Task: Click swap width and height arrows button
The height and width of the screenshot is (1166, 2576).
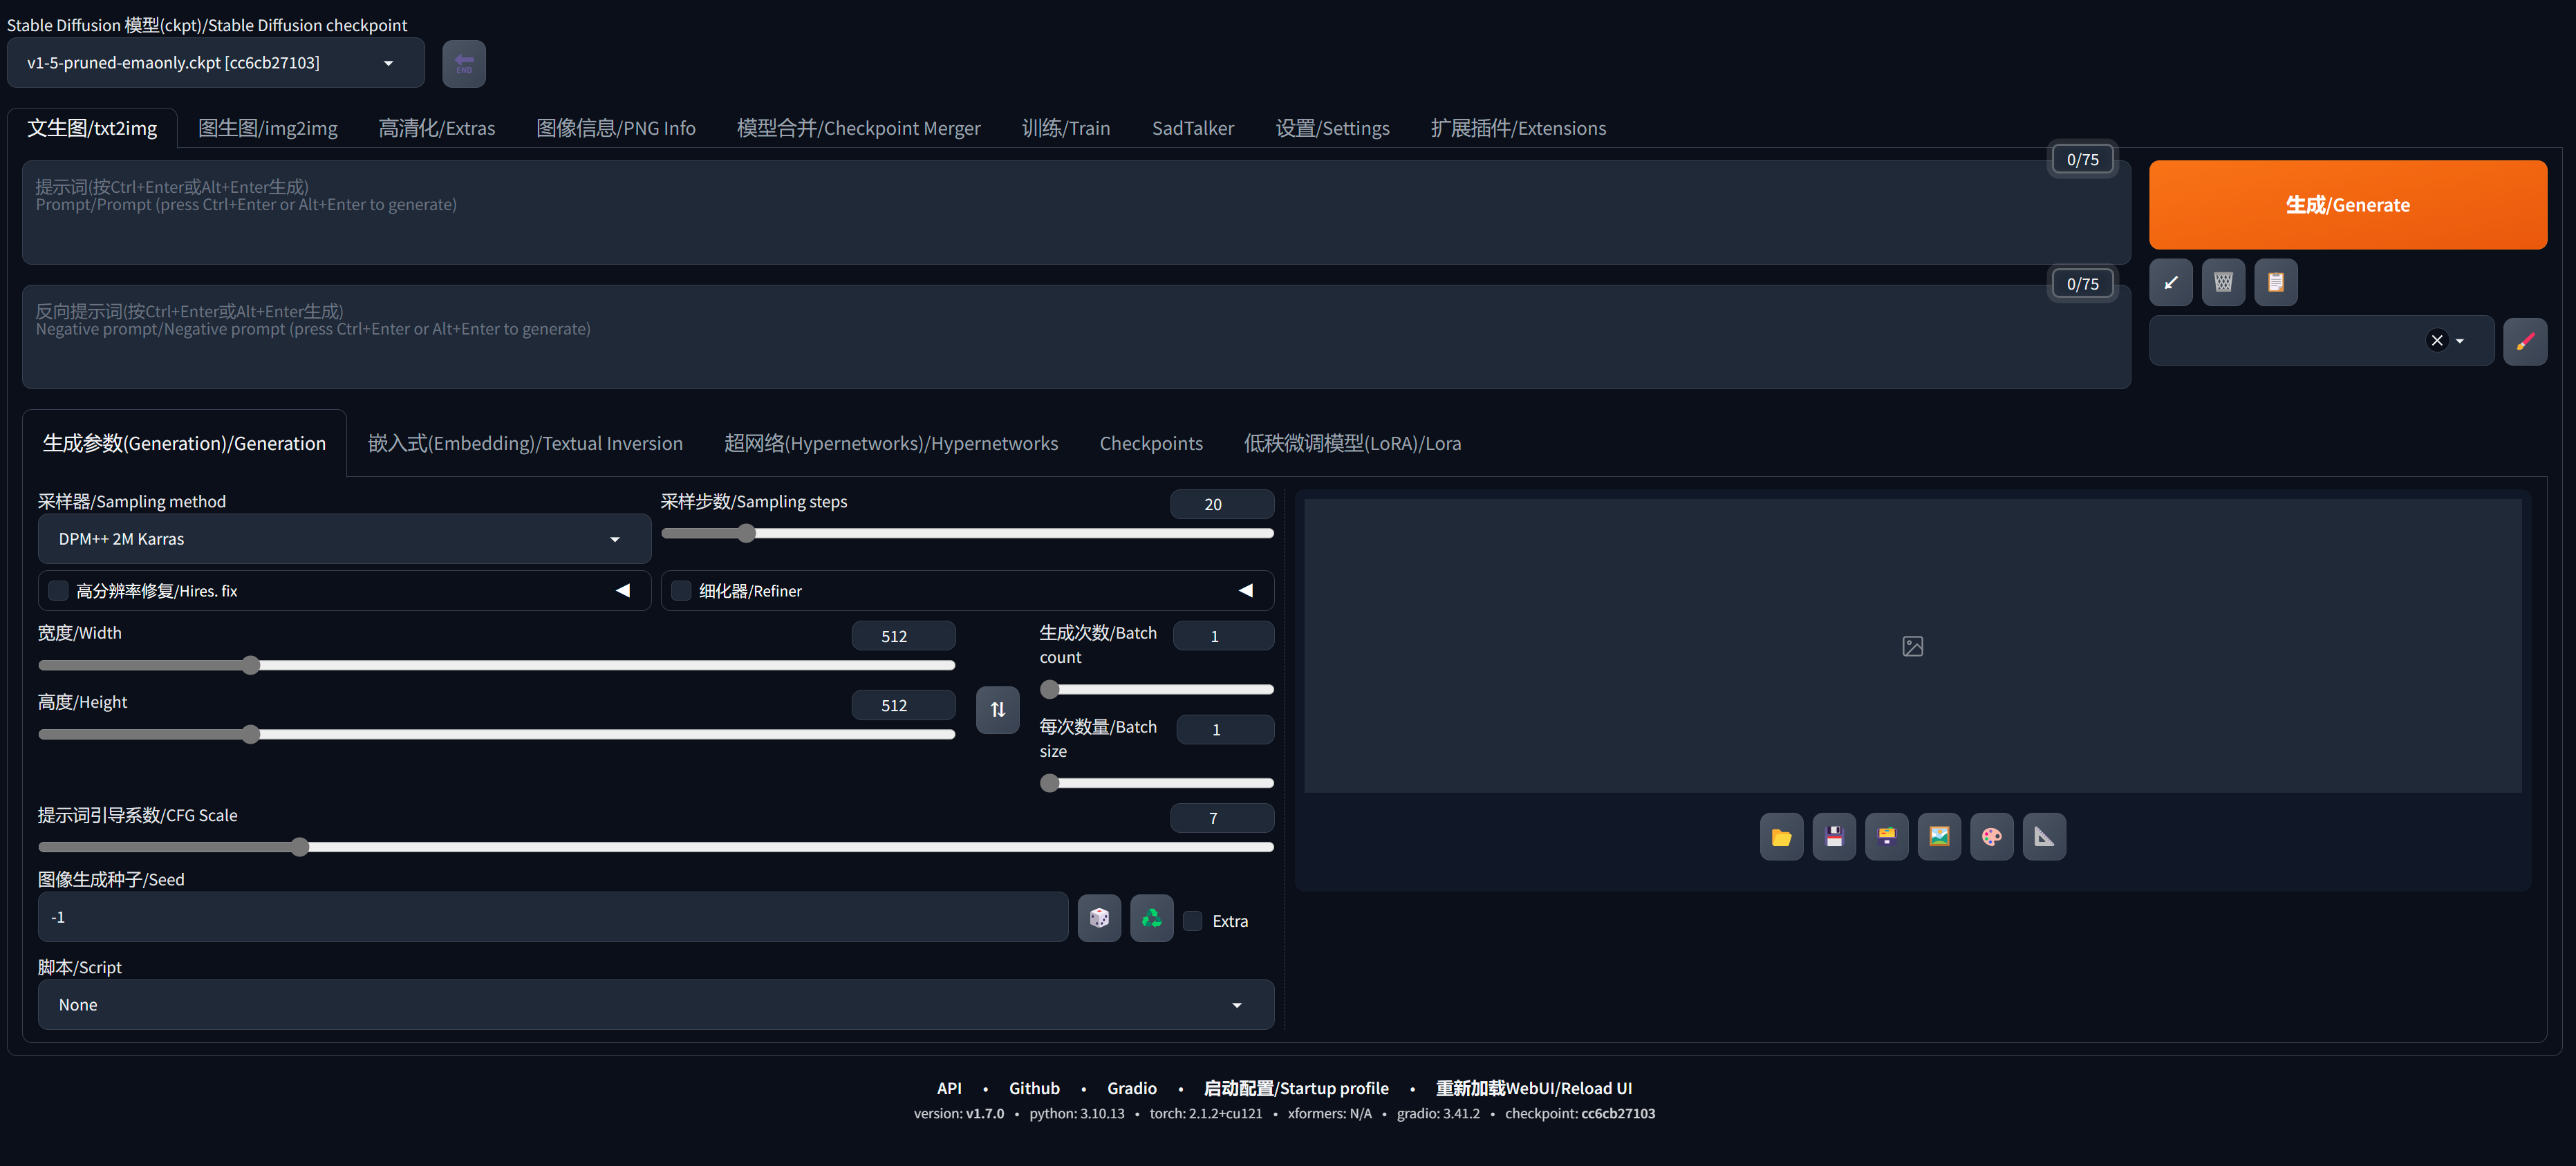Action: [x=997, y=710]
